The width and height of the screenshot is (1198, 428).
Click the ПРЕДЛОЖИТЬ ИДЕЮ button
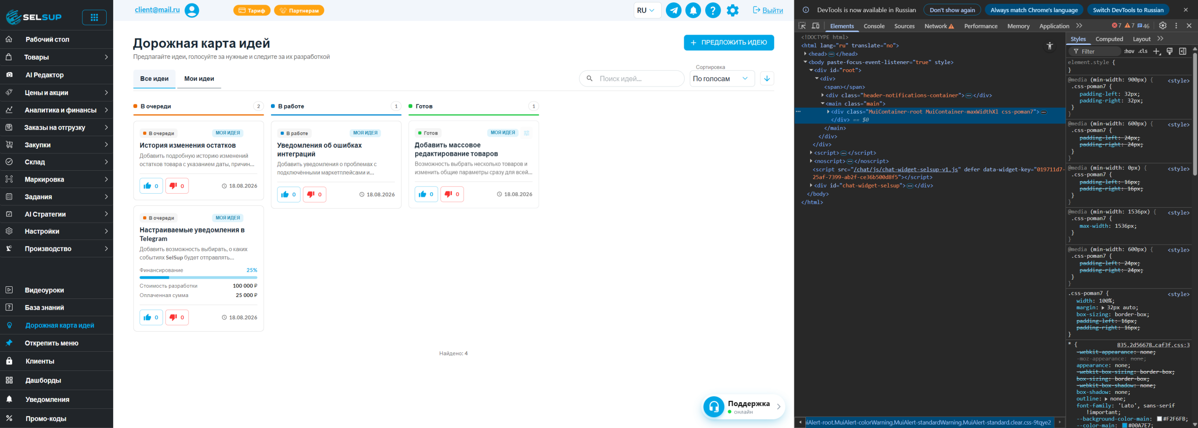click(x=729, y=43)
